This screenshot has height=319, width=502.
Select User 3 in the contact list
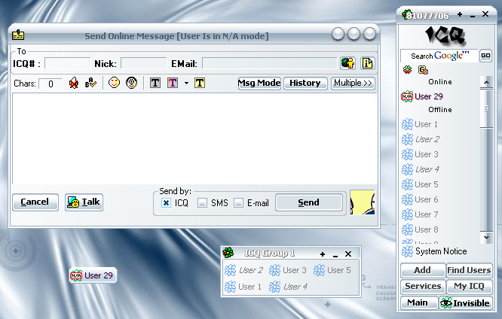coord(420,154)
